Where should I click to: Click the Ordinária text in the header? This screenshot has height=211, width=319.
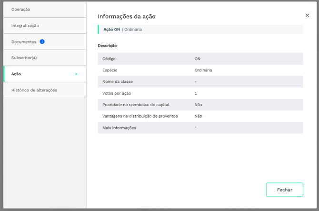[133, 30]
